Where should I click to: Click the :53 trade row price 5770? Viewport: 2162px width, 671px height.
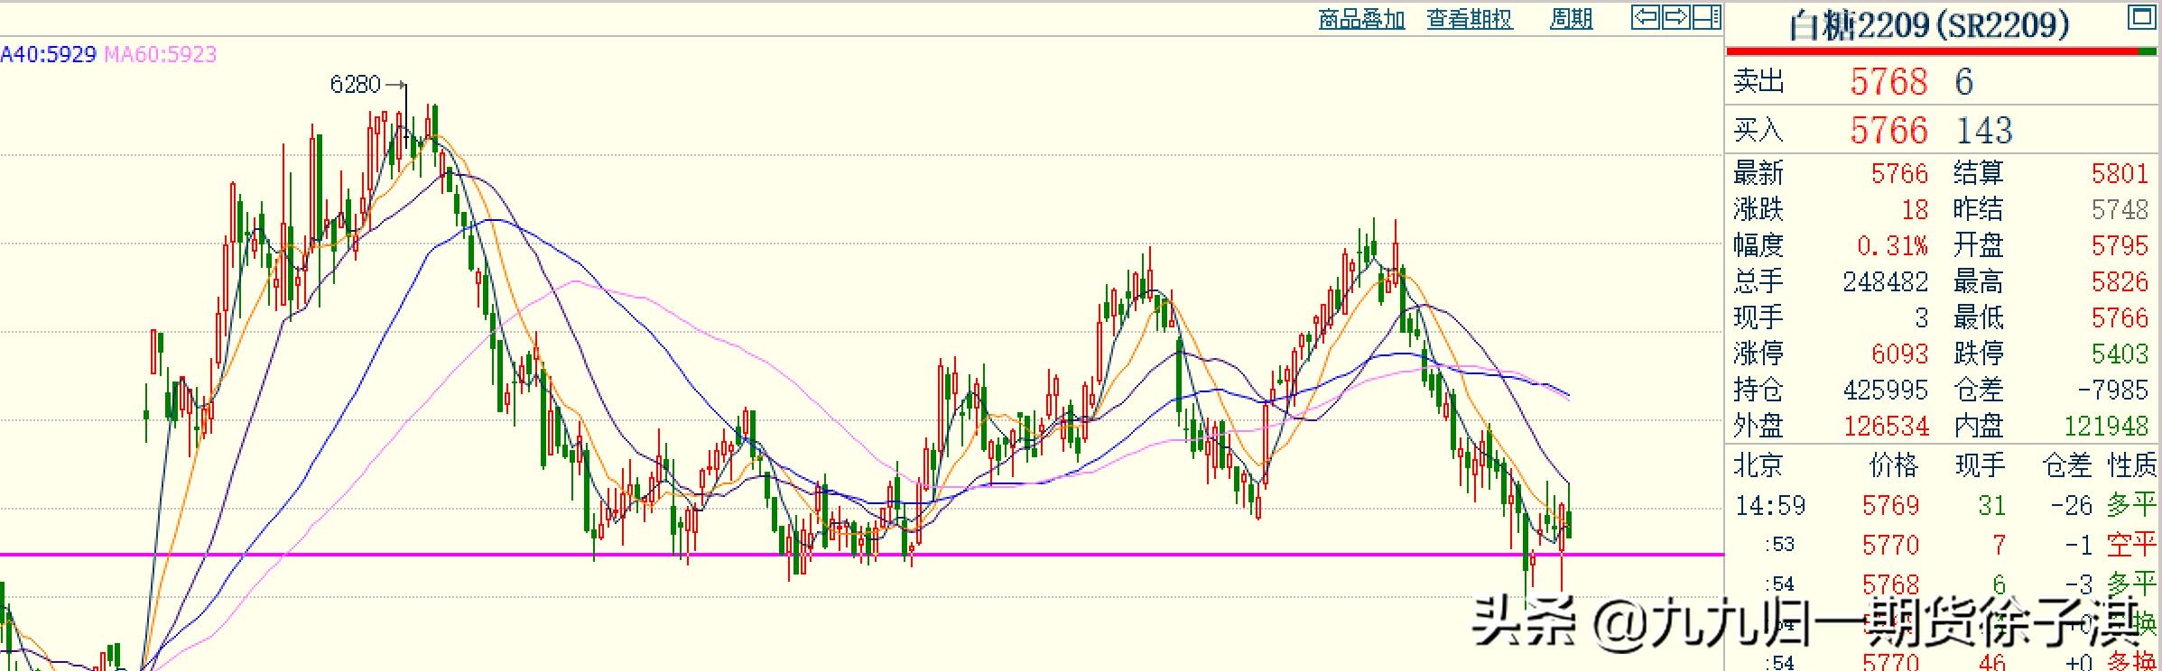(x=1890, y=545)
